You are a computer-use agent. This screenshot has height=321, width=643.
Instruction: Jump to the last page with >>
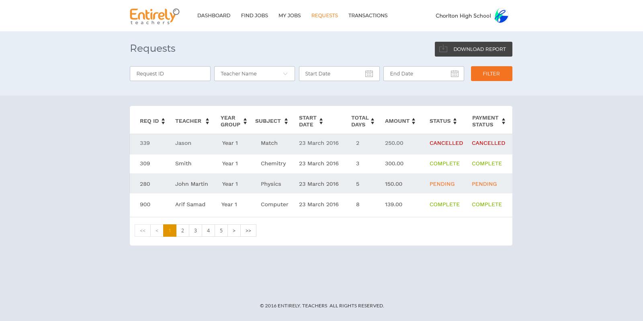point(248,231)
